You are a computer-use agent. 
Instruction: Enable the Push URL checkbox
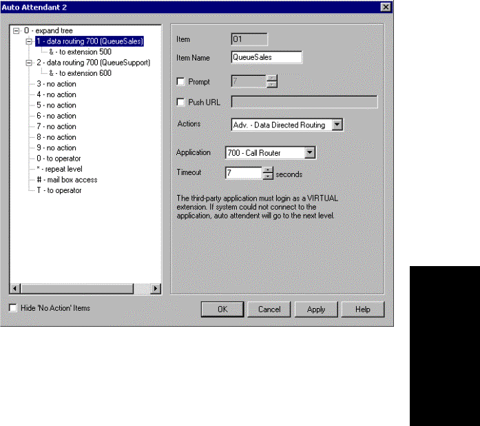click(180, 102)
